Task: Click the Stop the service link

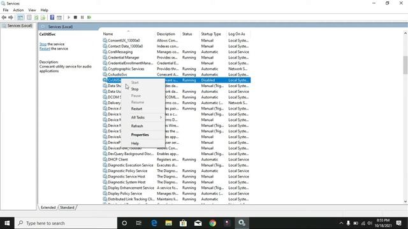Action: [x=43, y=44]
